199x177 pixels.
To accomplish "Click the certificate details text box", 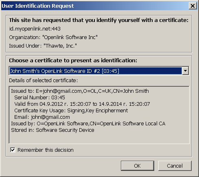I will point(99,115).
